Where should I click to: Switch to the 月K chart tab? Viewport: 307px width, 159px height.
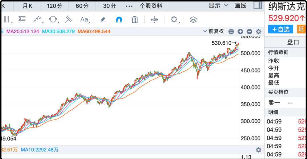click(x=27, y=6)
